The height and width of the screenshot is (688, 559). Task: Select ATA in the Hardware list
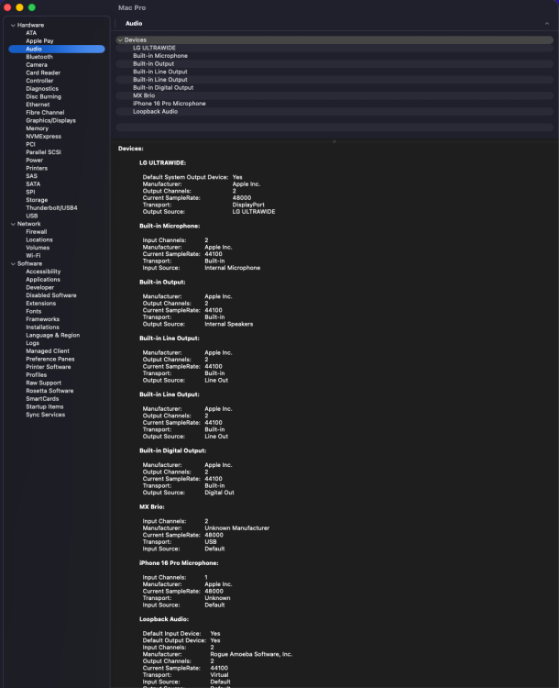(31, 33)
